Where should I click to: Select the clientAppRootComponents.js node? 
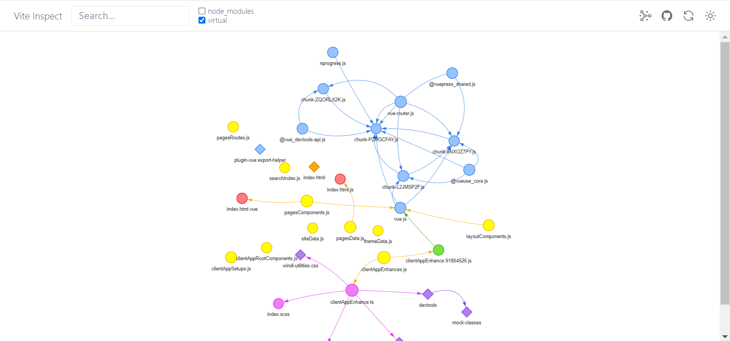pyautogui.click(x=267, y=248)
